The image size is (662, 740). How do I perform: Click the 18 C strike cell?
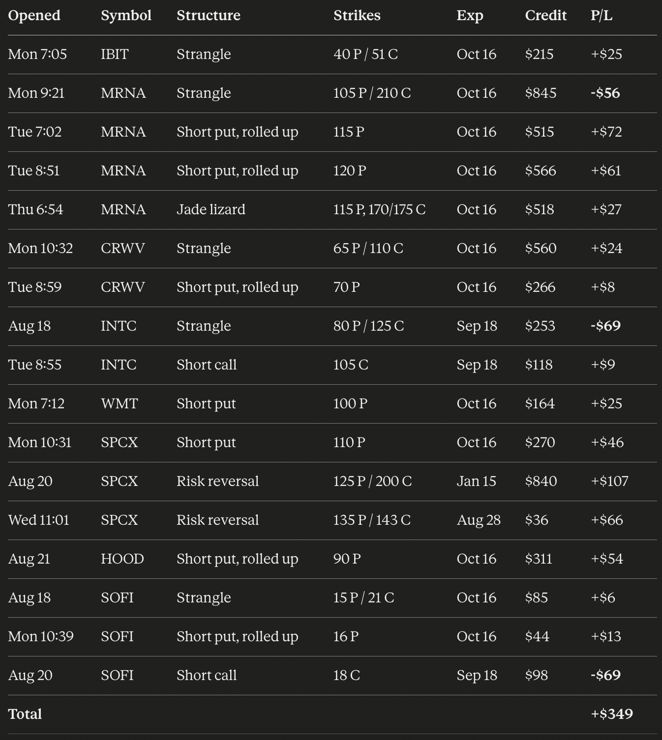pos(347,675)
